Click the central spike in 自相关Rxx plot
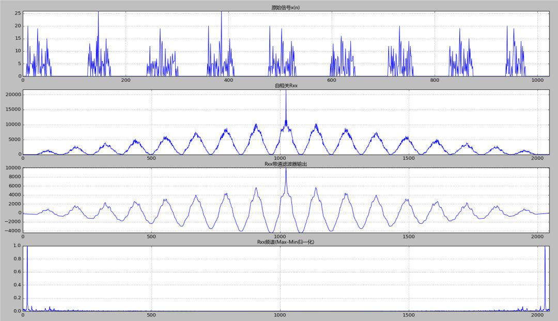Screen dimensions: 558x321 (286, 107)
